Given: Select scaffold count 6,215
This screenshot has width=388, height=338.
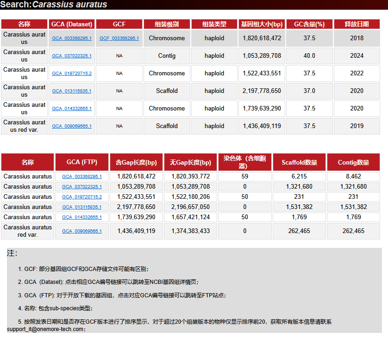Looking at the screenshot, I should tap(299, 177).
